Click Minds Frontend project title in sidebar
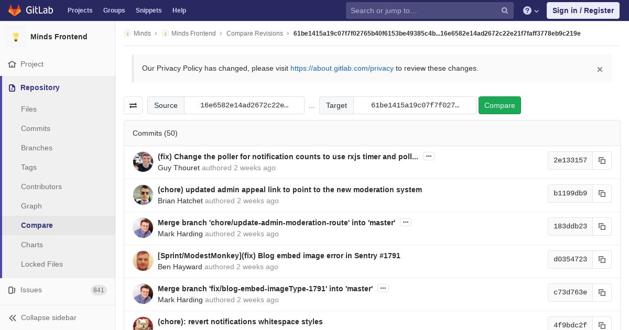This screenshot has width=629, height=330. [x=59, y=37]
